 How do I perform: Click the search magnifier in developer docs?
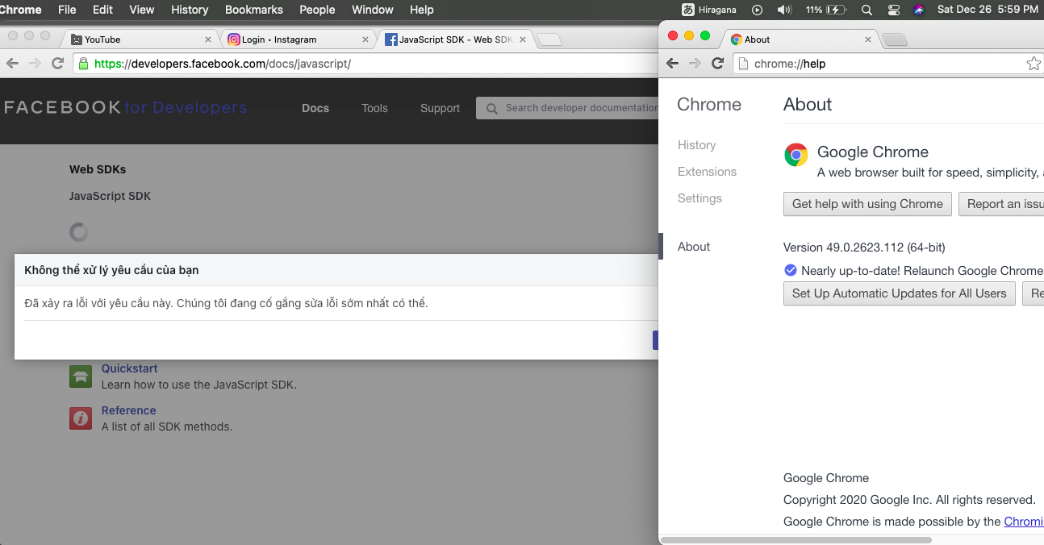[x=492, y=108]
